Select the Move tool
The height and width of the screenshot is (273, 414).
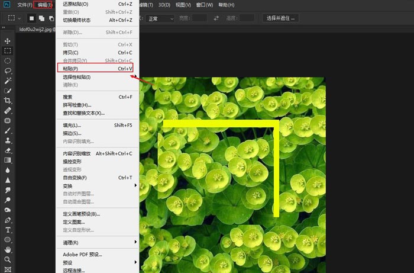(x=7, y=41)
